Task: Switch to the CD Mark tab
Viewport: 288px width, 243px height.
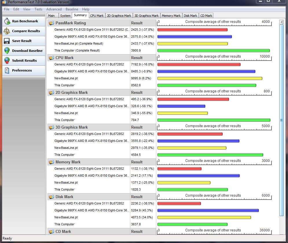Action: point(206,16)
